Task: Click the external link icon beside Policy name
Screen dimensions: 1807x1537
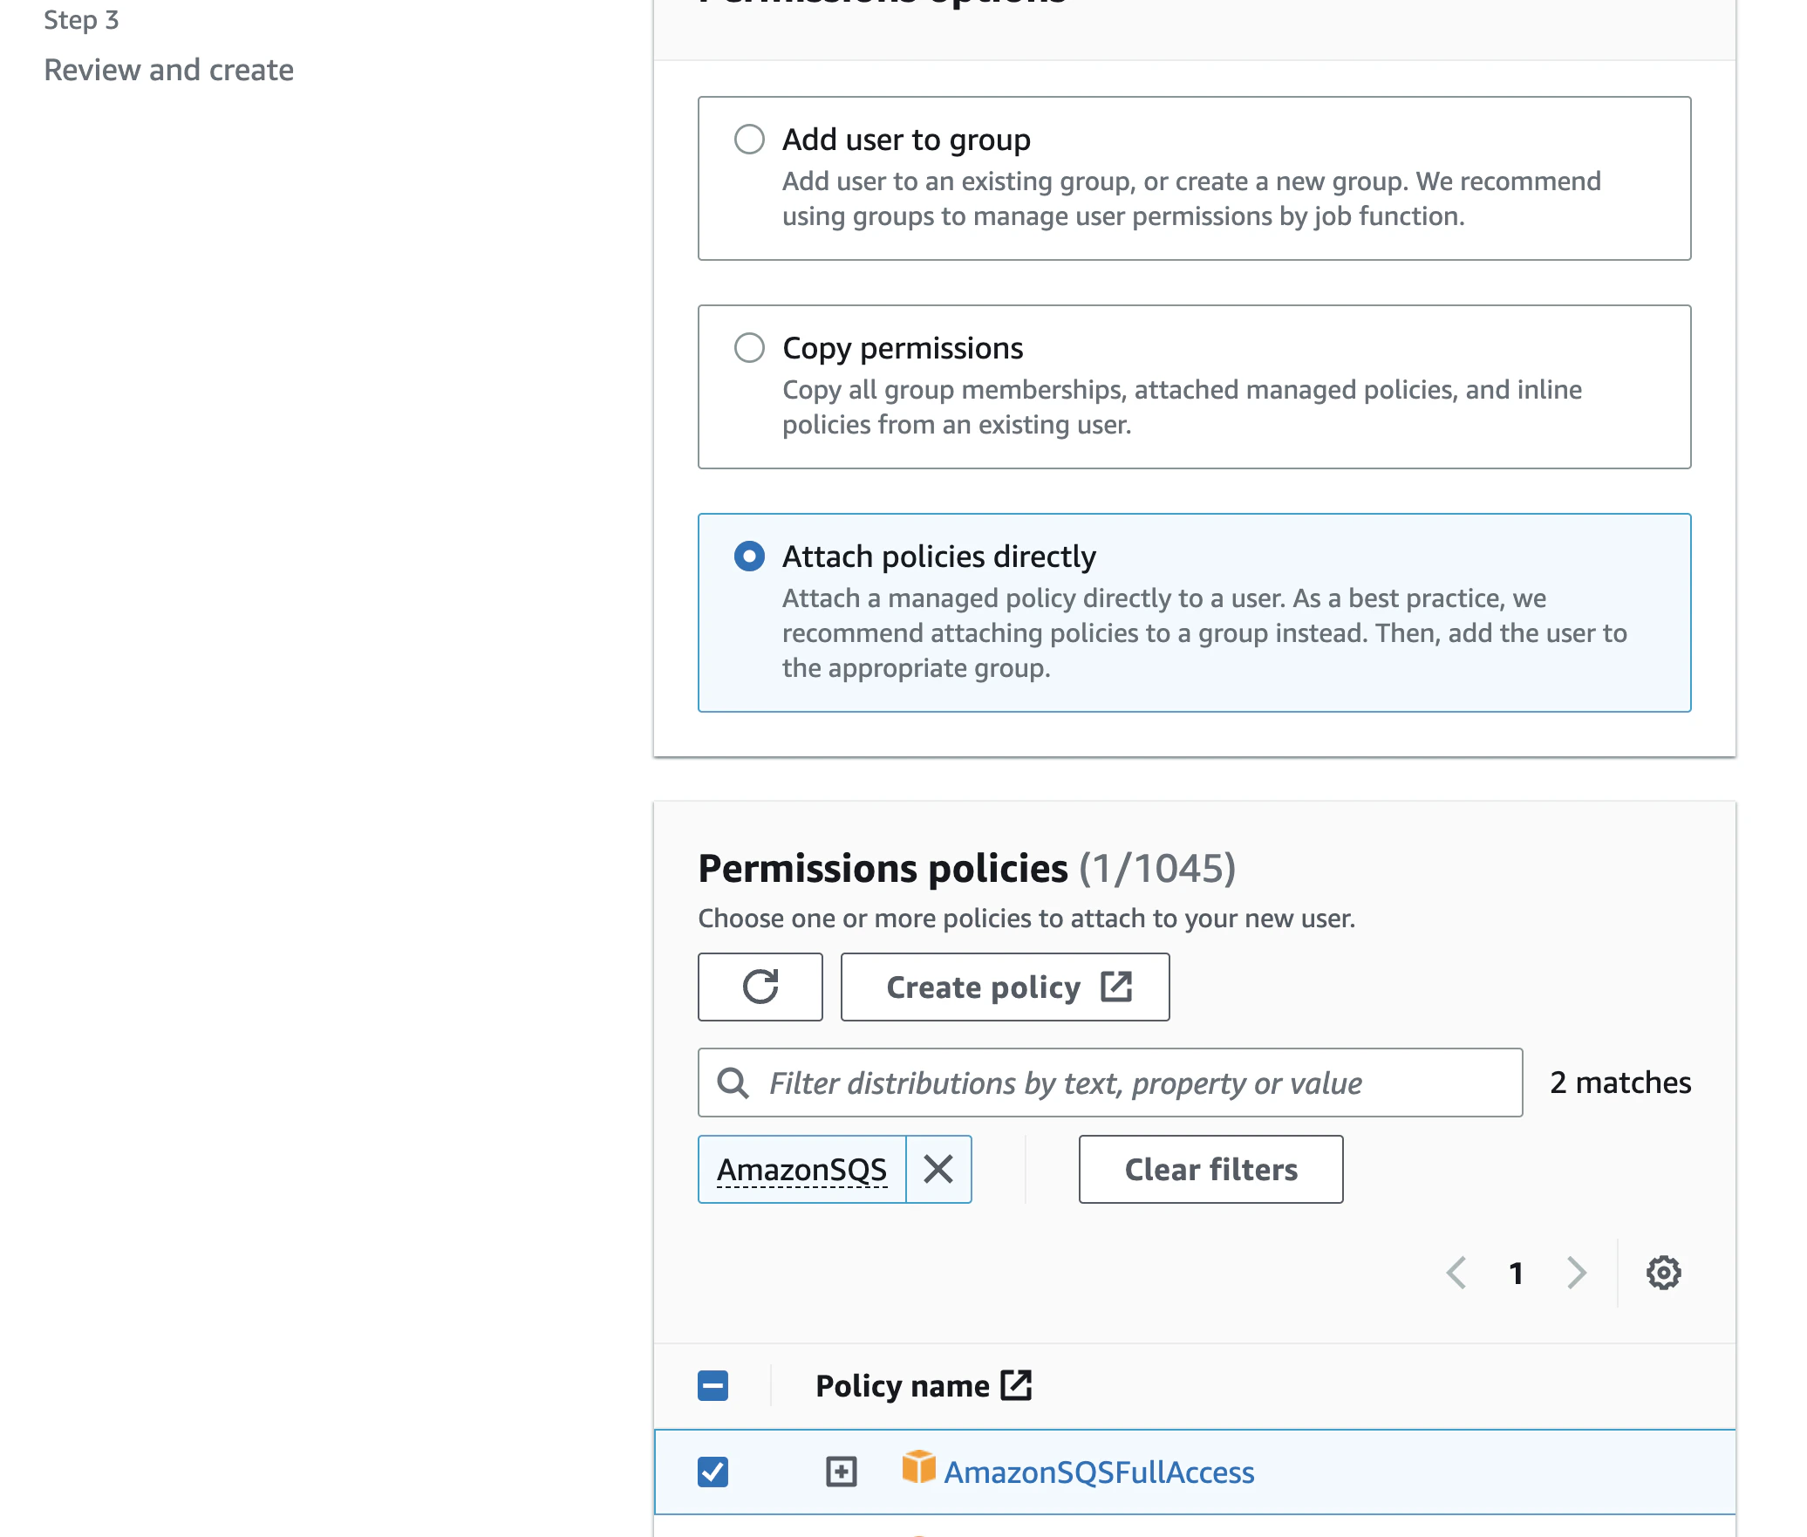Action: click(1016, 1384)
